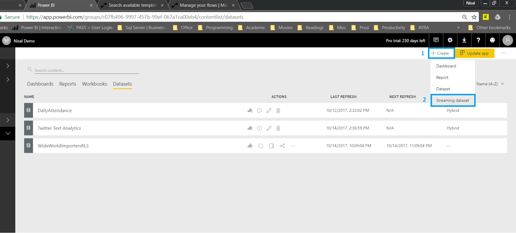Image resolution: width=516 pixels, height=233 pixels.
Task: Click the WideWorldImportersRLS database icon
Action: pyautogui.click(x=28, y=146)
